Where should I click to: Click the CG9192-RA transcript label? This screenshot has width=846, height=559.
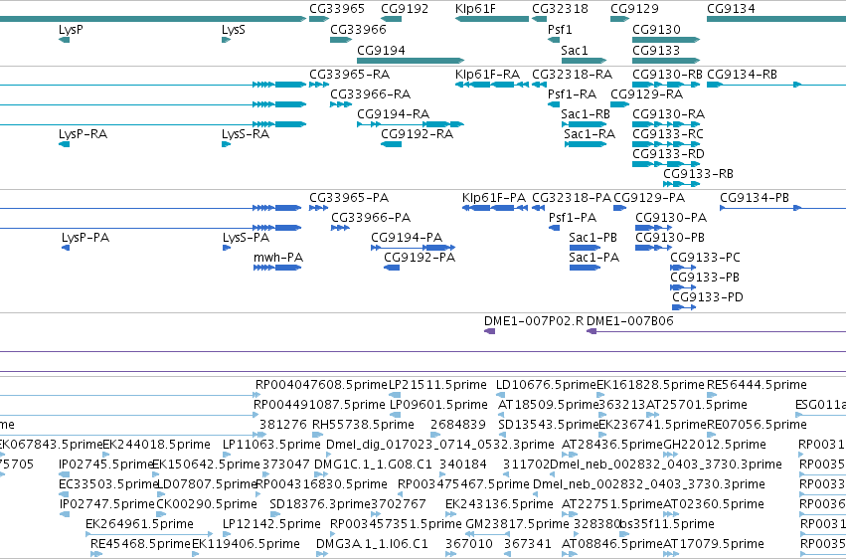click(418, 134)
